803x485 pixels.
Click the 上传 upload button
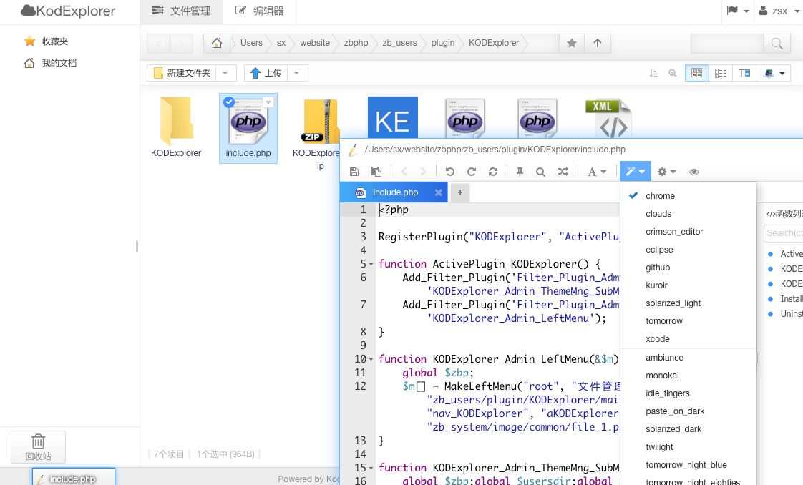pyautogui.click(x=266, y=73)
